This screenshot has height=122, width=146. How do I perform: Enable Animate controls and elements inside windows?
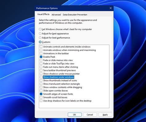41,47
